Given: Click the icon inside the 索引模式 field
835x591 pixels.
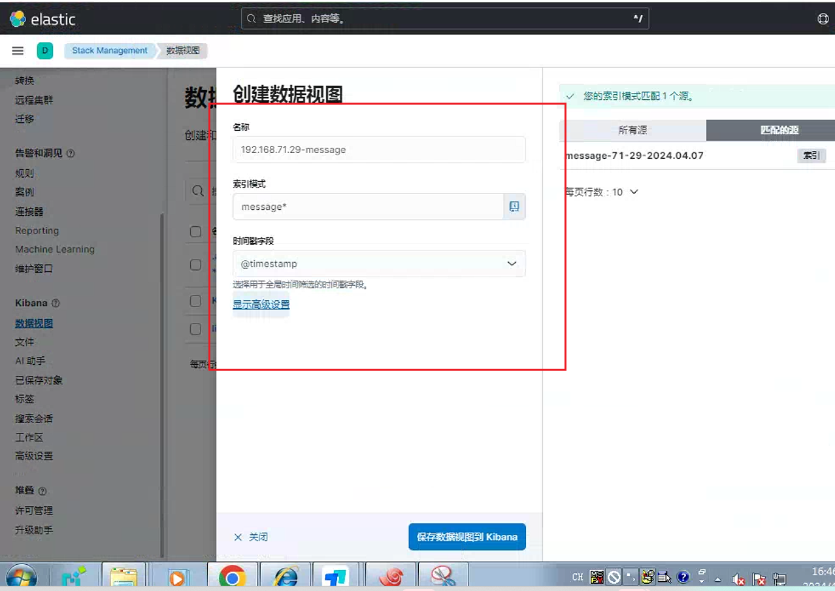Looking at the screenshot, I should click(x=514, y=207).
